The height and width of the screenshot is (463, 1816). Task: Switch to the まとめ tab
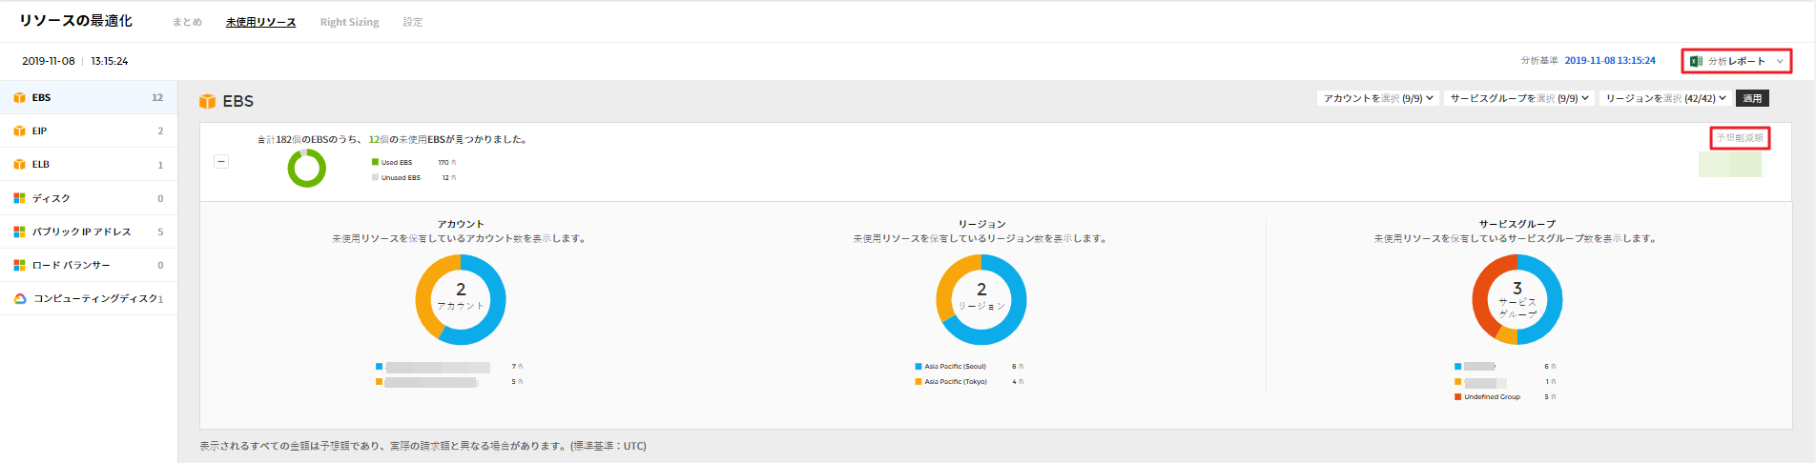click(x=187, y=22)
